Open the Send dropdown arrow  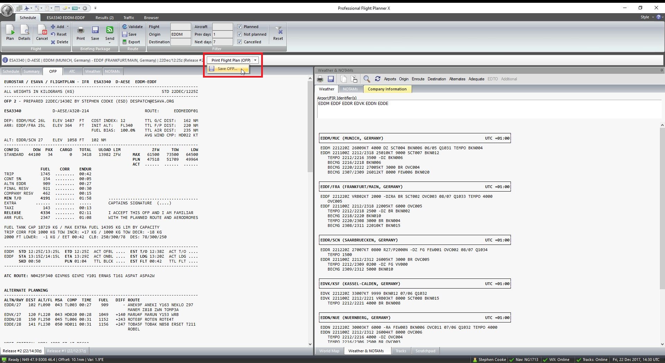pyautogui.click(x=110, y=43)
